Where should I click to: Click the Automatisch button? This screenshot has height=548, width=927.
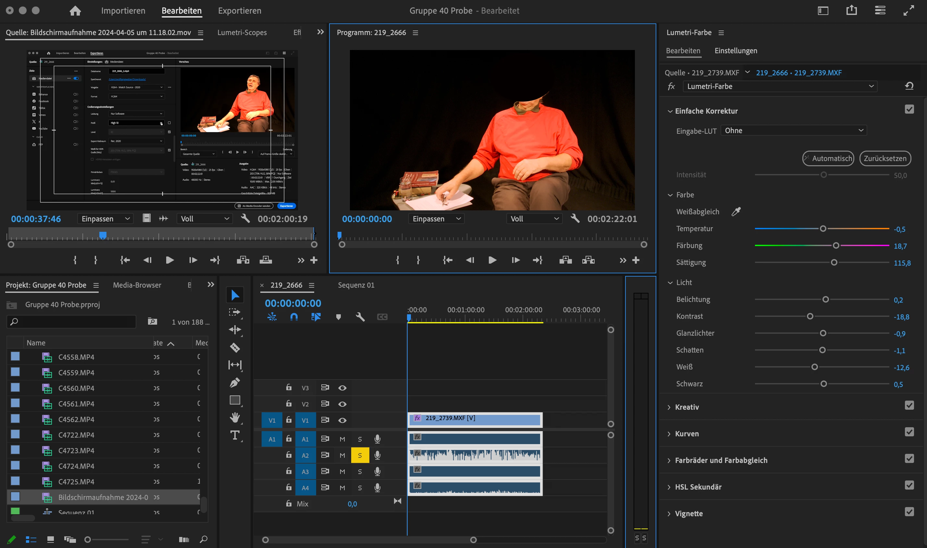(x=828, y=158)
